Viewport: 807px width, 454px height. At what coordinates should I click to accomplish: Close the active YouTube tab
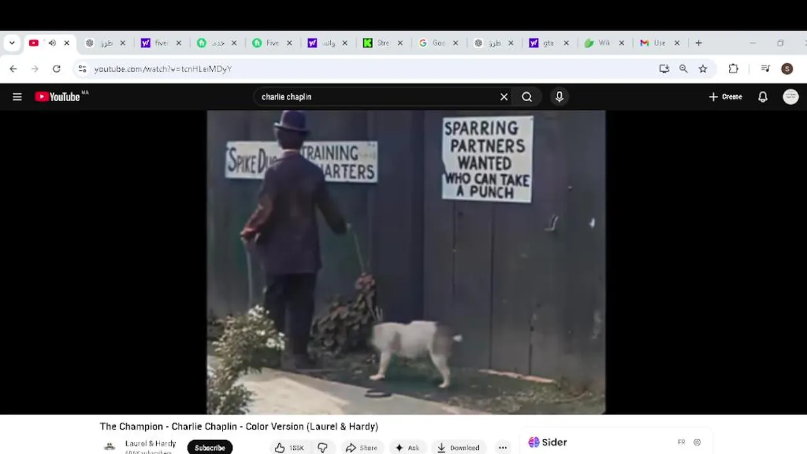coord(67,43)
